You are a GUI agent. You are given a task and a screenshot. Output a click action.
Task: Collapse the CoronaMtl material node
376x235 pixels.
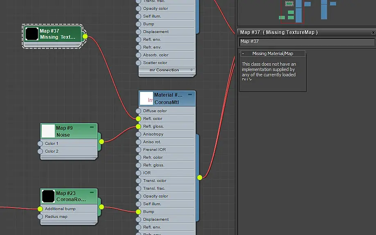(190, 95)
